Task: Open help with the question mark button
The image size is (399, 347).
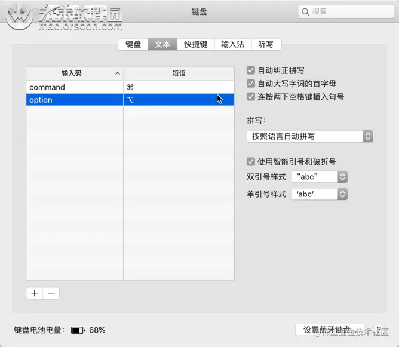Action: point(379,330)
